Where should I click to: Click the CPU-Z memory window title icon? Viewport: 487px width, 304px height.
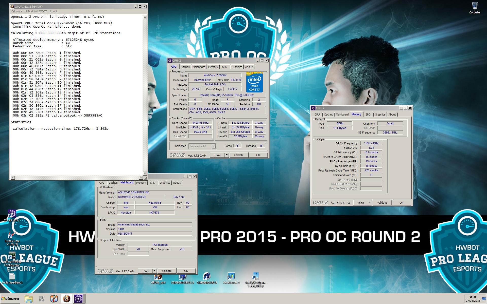click(x=313, y=108)
